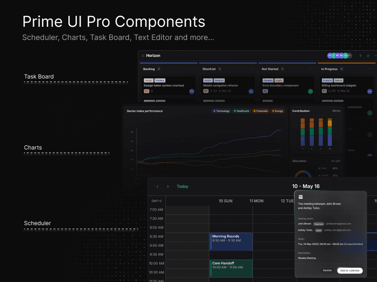The height and width of the screenshot is (282, 377).
Task: Toggle the Healthcare series legend chip
Action: tap(242, 111)
